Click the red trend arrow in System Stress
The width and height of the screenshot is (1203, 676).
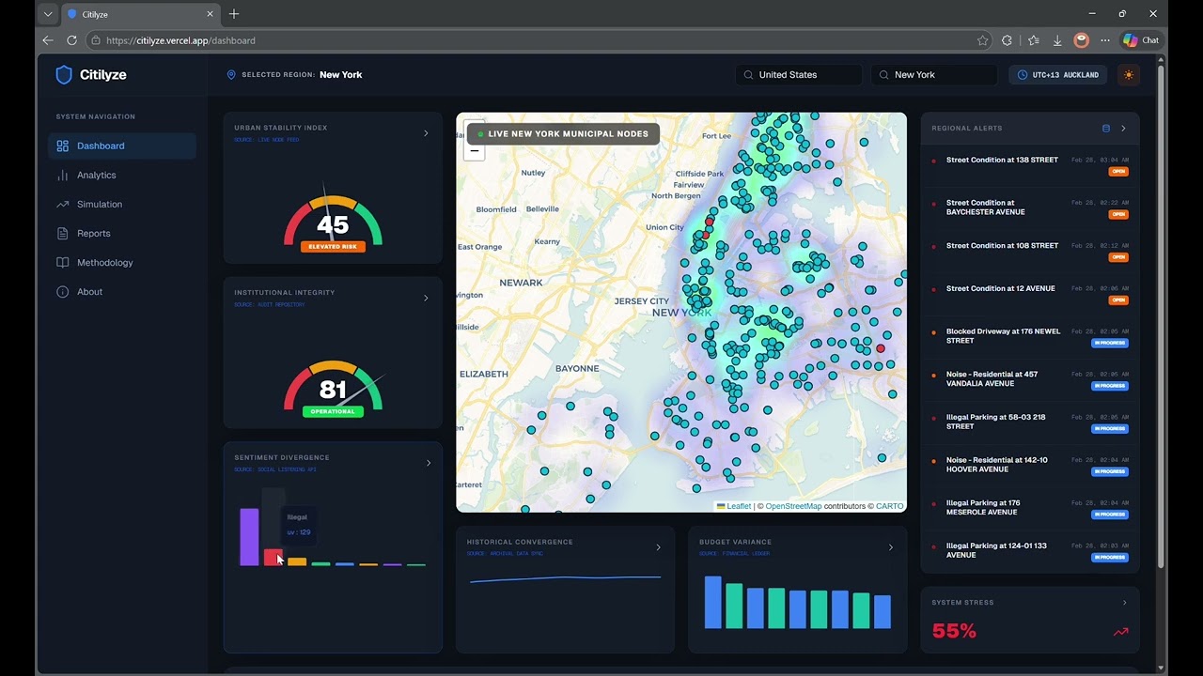[x=1120, y=632]
